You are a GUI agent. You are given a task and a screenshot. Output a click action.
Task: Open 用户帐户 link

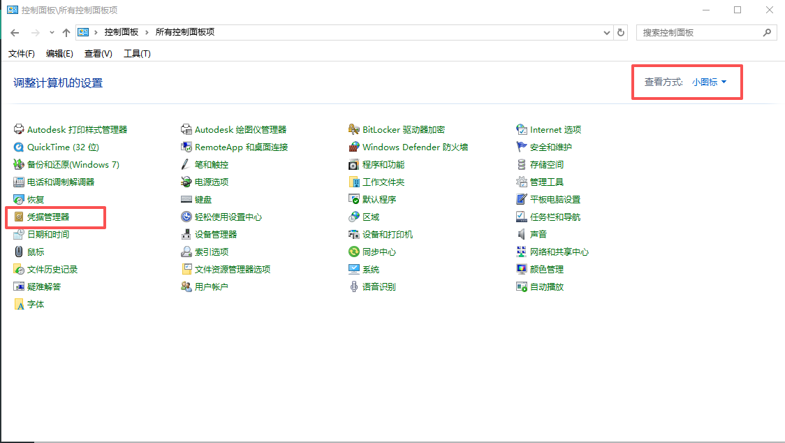[212, 286]
